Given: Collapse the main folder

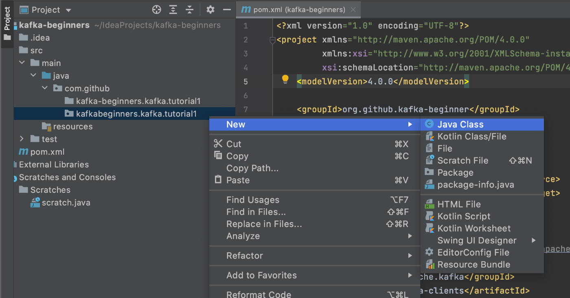Looking at the screenshot, I should (x=22, y=63).
